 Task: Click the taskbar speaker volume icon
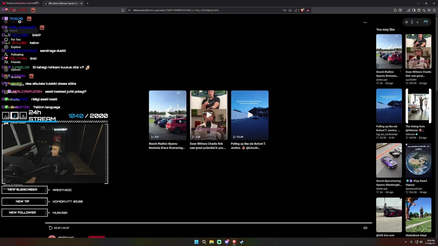(421, 242)
